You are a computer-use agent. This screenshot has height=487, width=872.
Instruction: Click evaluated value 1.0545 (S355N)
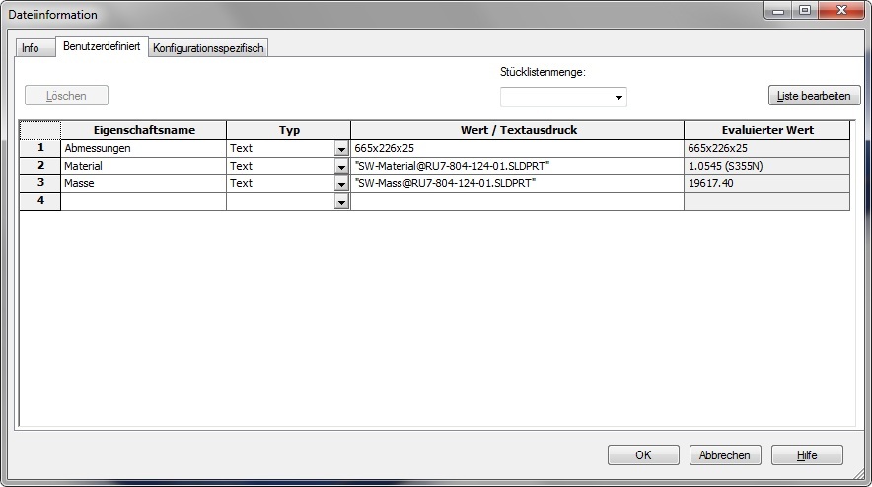coord(766,167)
